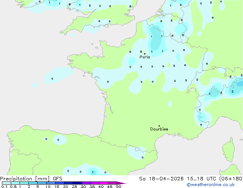Pick the 0.1–0.5 mm palest legend swatch
The image size is (243, 188).
point(7,183)
